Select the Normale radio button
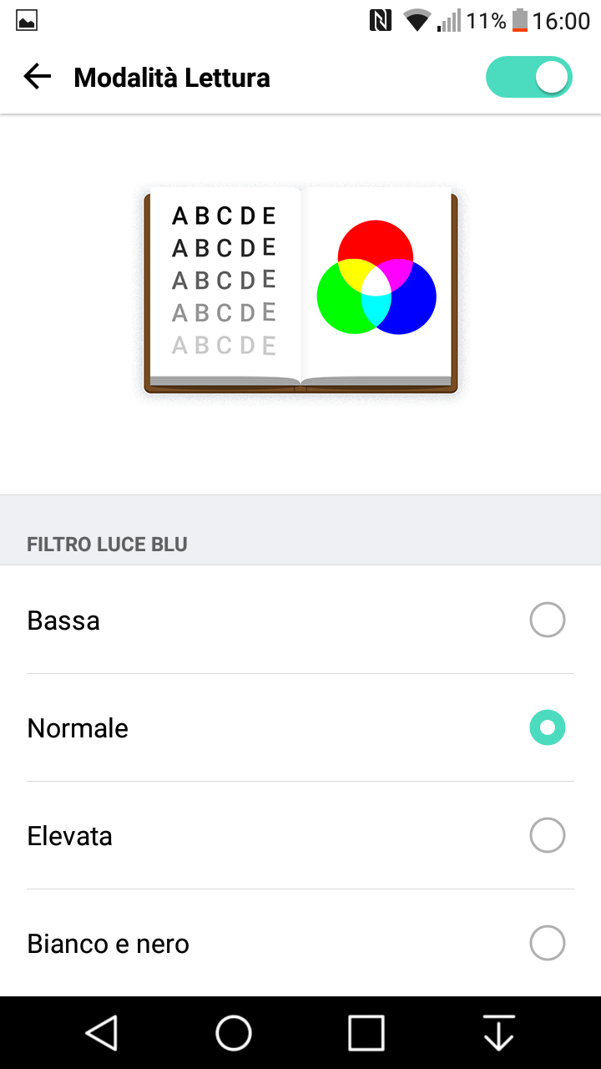The image size is (601, 1069). click(x=548, y=728)
